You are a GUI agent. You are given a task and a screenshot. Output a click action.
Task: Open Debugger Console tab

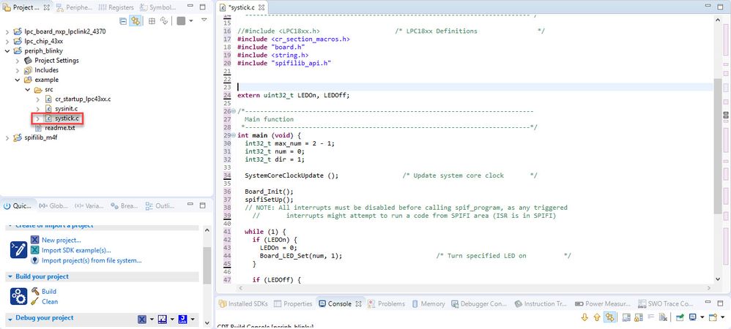click(479, 304)
